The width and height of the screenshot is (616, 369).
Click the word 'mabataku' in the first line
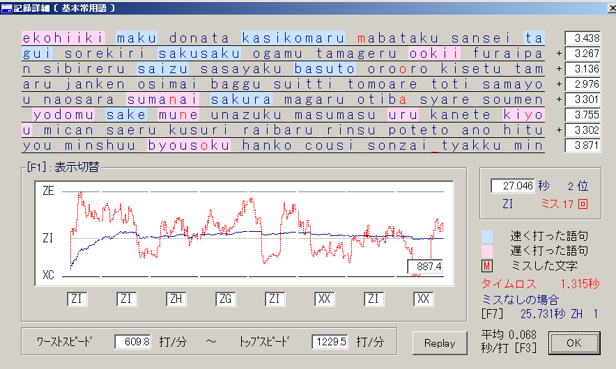point(398,38)
